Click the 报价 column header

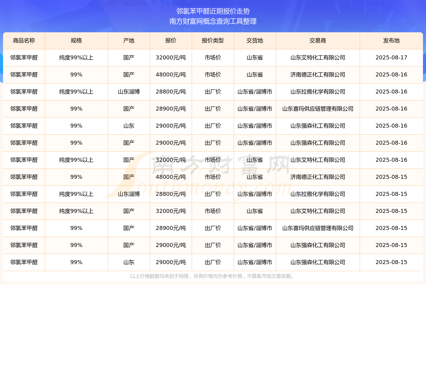171,41
